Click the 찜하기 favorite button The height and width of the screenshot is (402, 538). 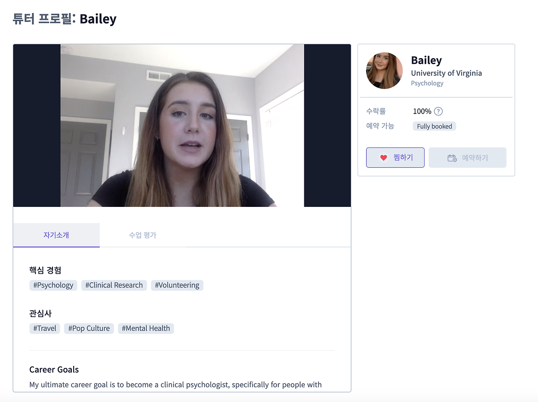click(x=395, y=158)
